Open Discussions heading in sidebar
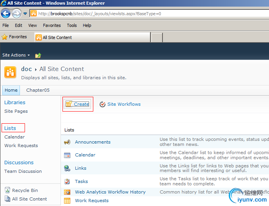269x206 pixels. tap(19, 162)
